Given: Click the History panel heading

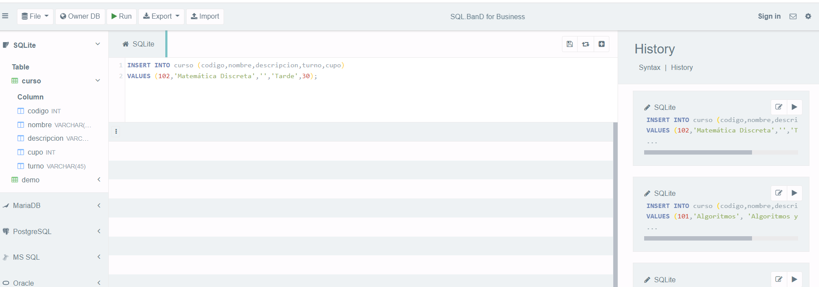Looking at the screenshot, I should tap(655, 49).
